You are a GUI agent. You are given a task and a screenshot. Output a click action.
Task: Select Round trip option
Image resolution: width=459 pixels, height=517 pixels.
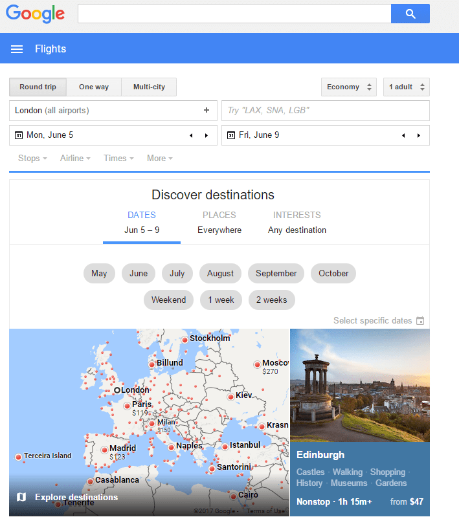[38, 87]
